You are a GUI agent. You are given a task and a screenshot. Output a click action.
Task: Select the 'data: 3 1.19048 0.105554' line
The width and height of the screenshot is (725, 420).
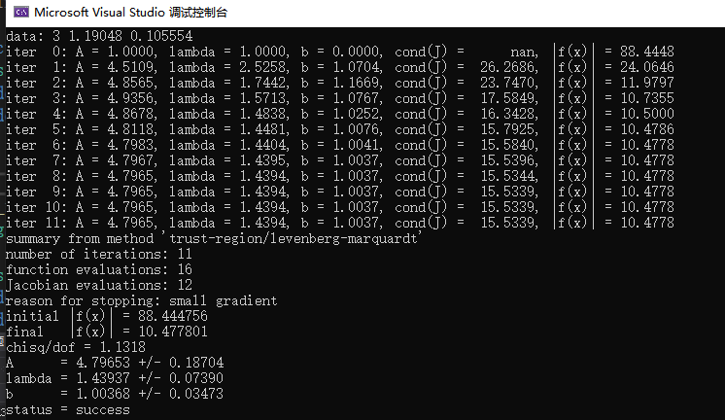[x=99, y=36]
